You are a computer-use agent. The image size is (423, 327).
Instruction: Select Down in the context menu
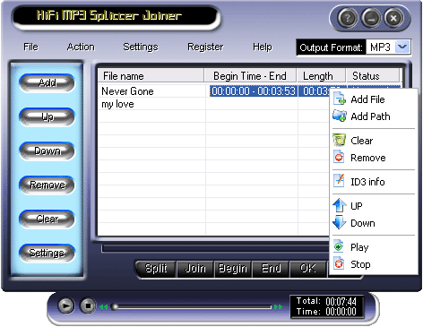tap(374, 223)
